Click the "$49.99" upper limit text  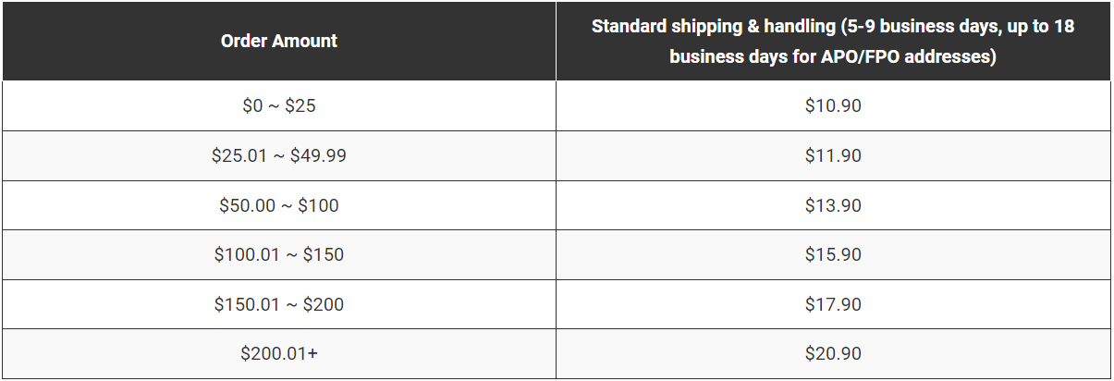tap(318, 156)
